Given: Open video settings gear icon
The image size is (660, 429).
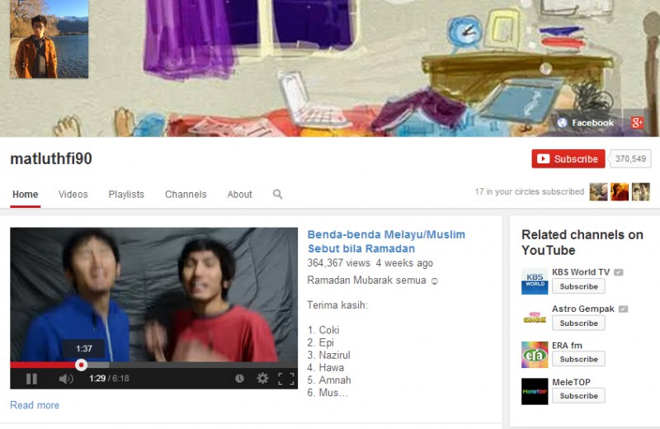Looking at the screenshot, I should tap(262, 379).
